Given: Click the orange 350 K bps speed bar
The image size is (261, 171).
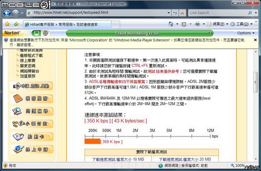Looking at the screenshot, I should 93,141.
